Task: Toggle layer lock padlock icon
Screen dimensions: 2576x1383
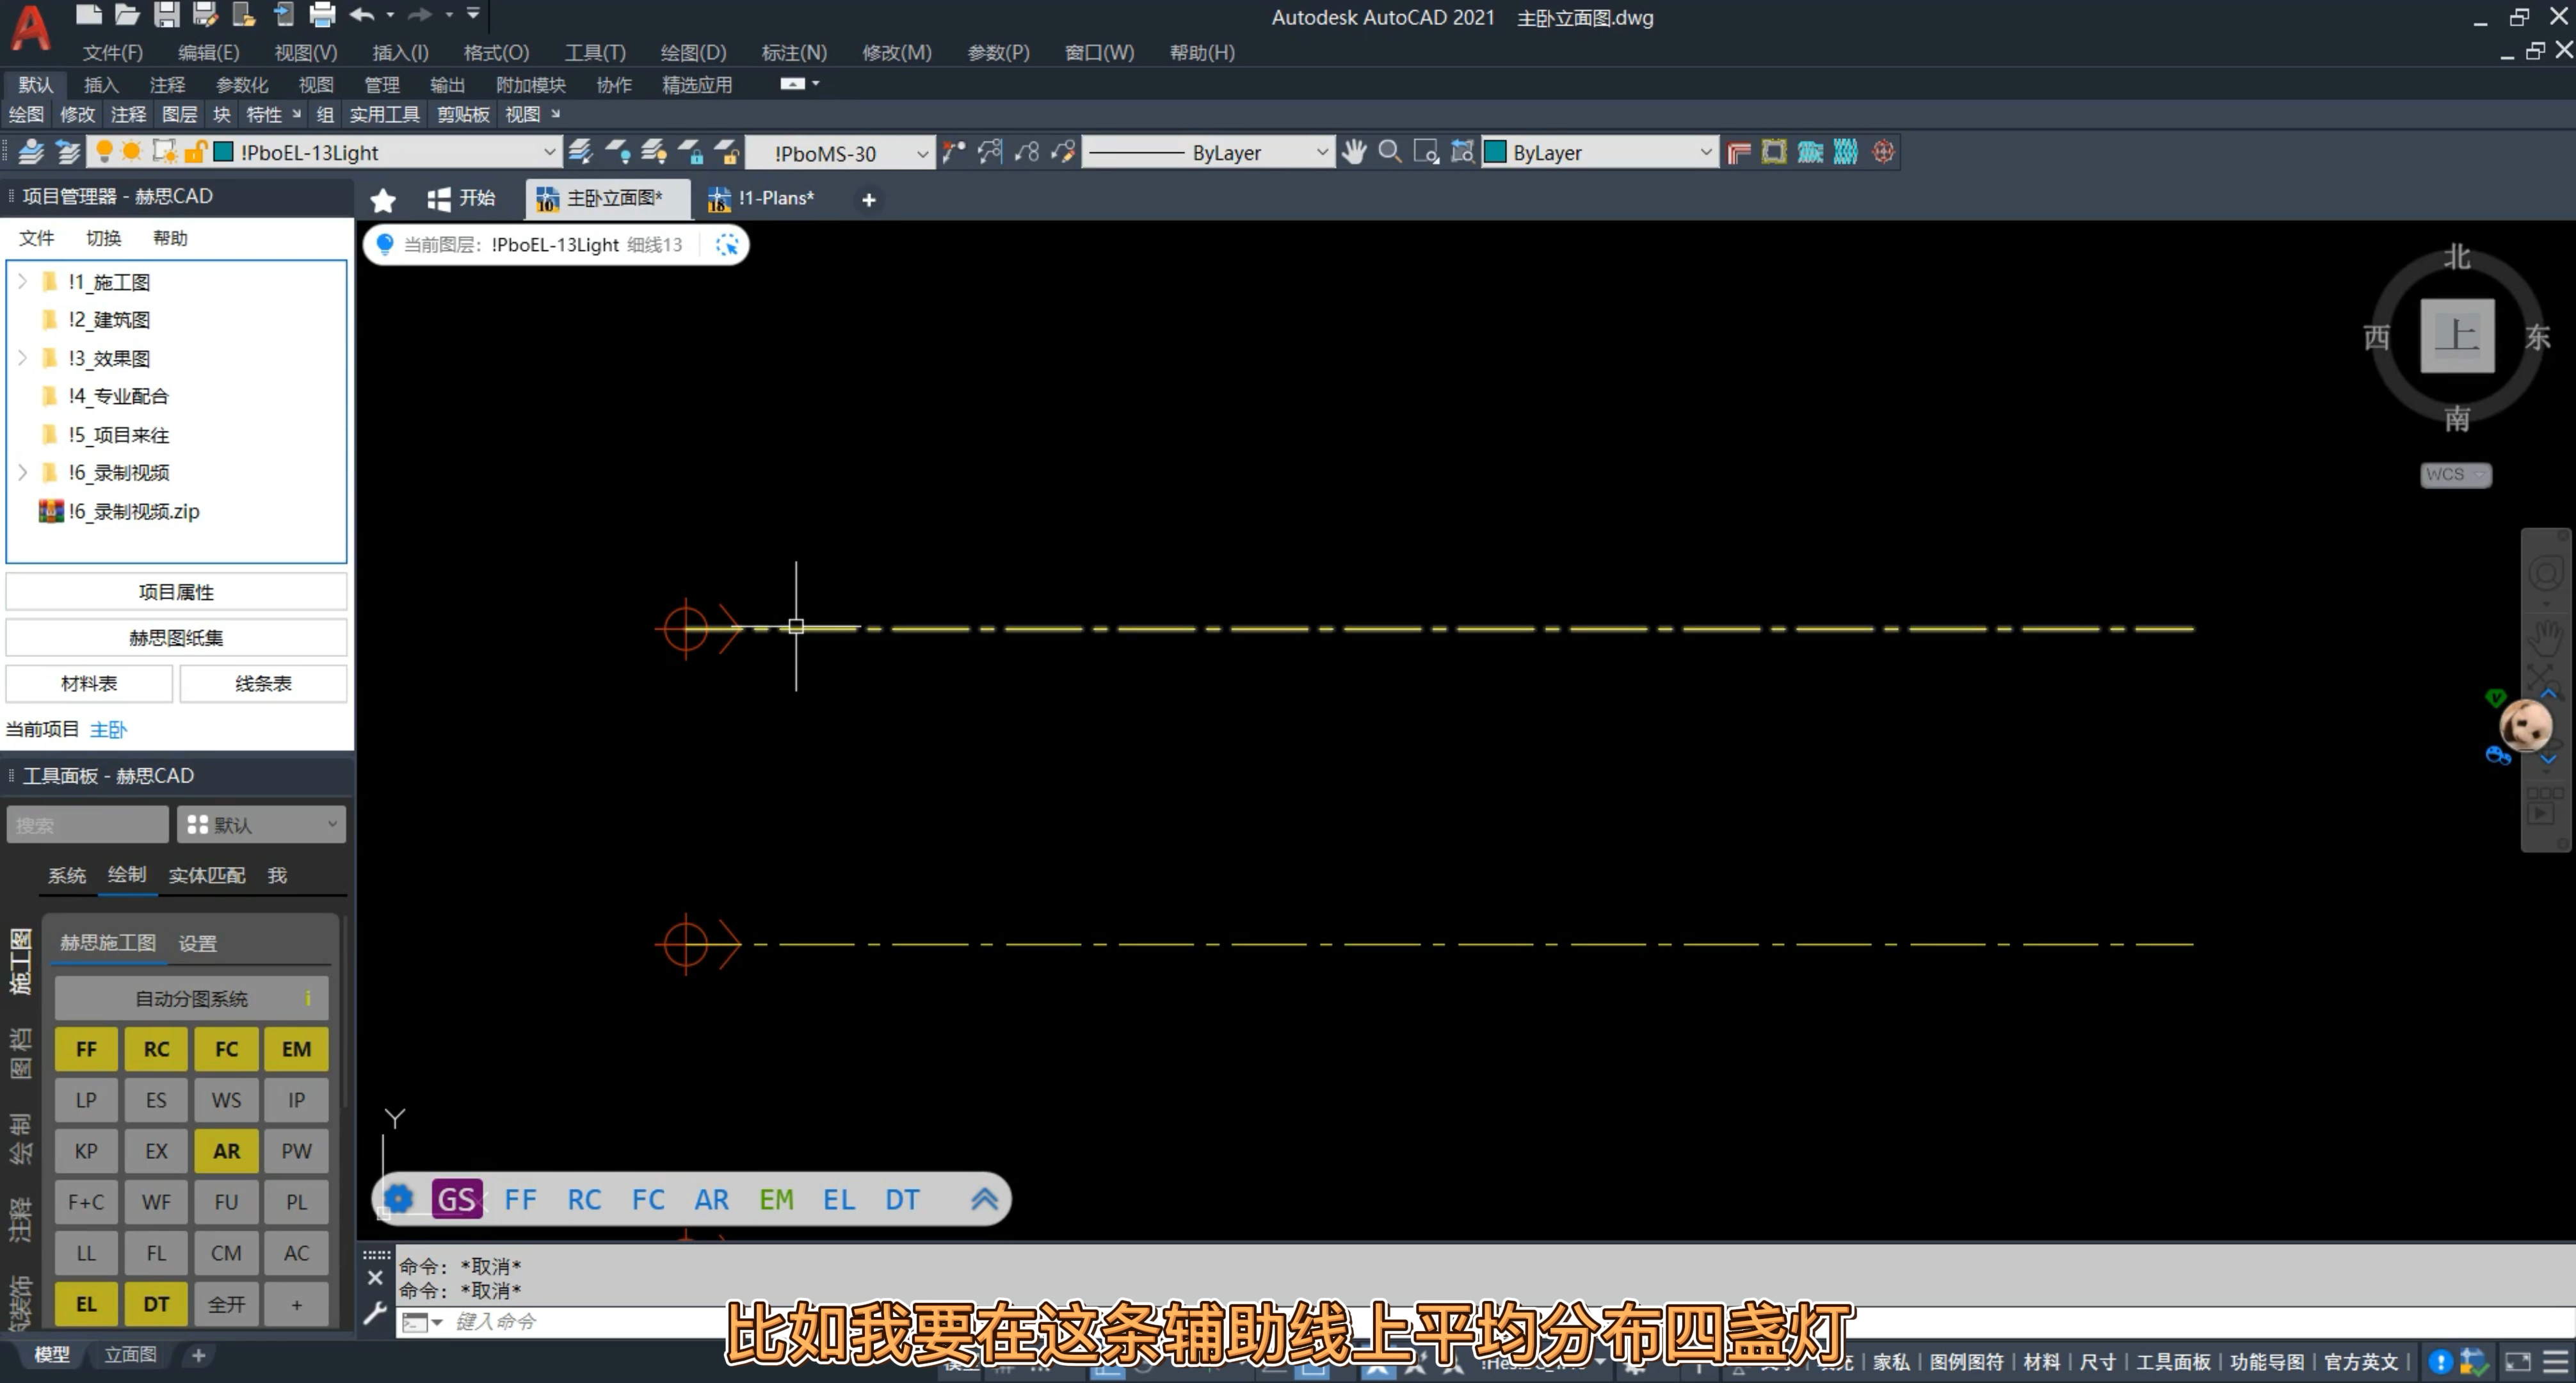Action: click(195, 152)
